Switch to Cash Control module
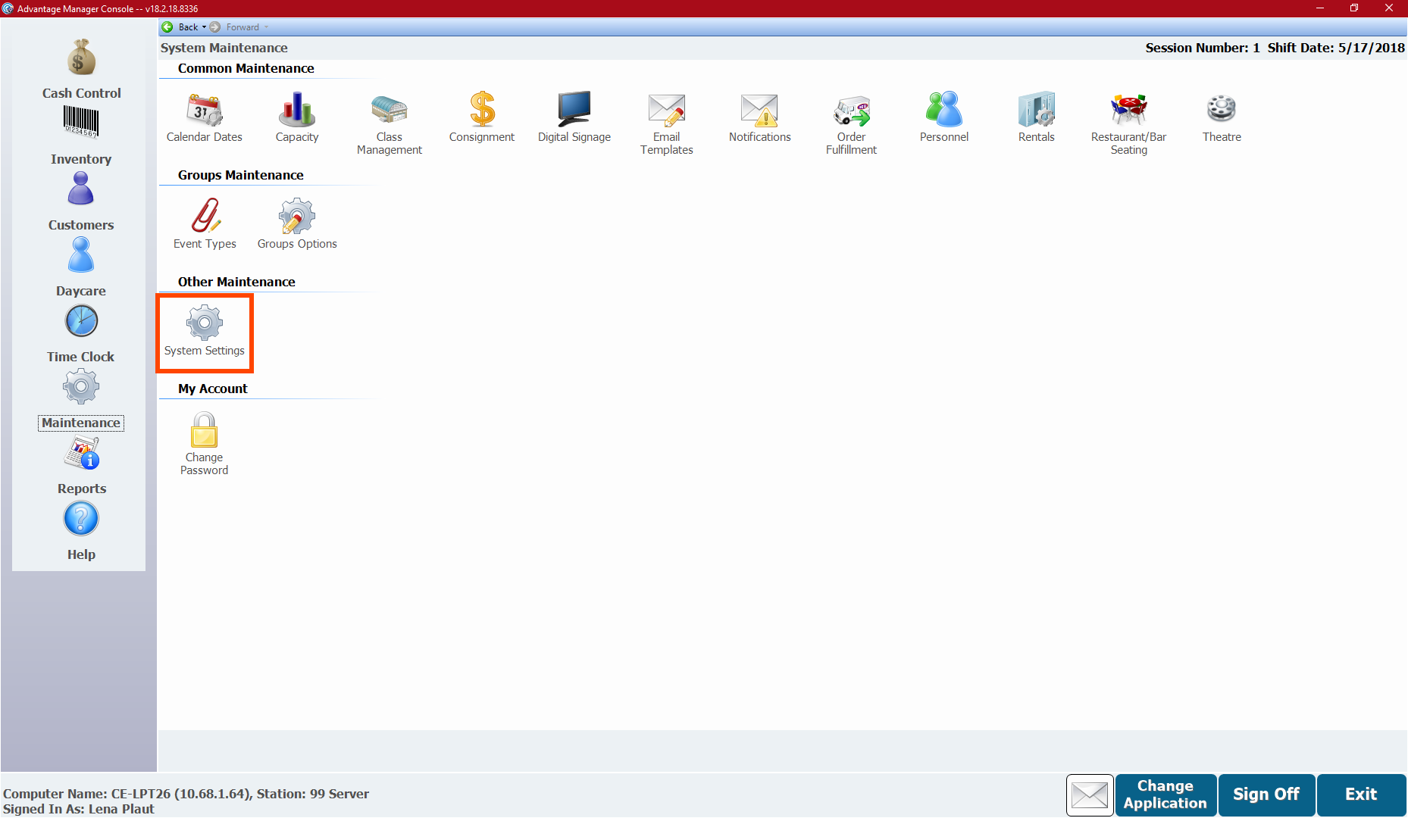 coord(81,70)
